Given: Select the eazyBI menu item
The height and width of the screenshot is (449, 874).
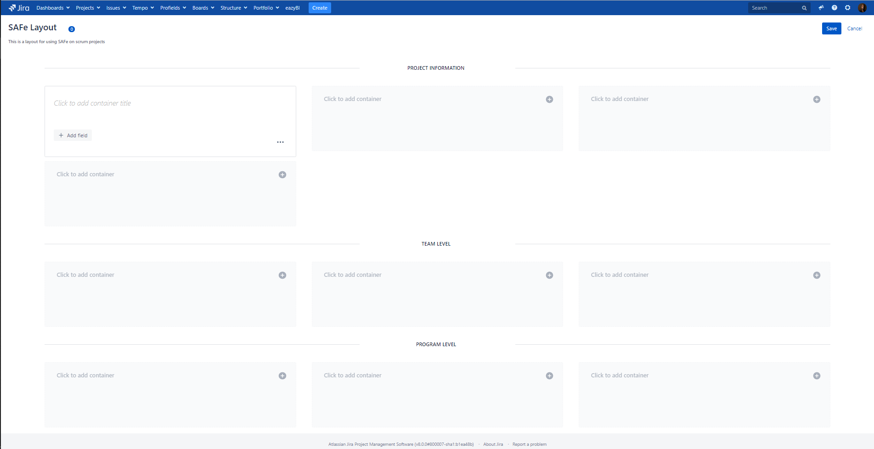Looking at the screenshot, I should point(292,8).
